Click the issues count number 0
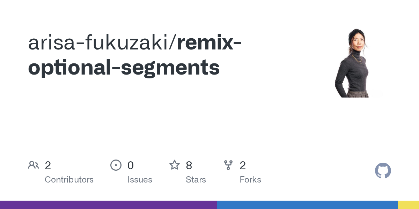Image resolution: width=419 pixels, height=209 pixels. [130, 165]
